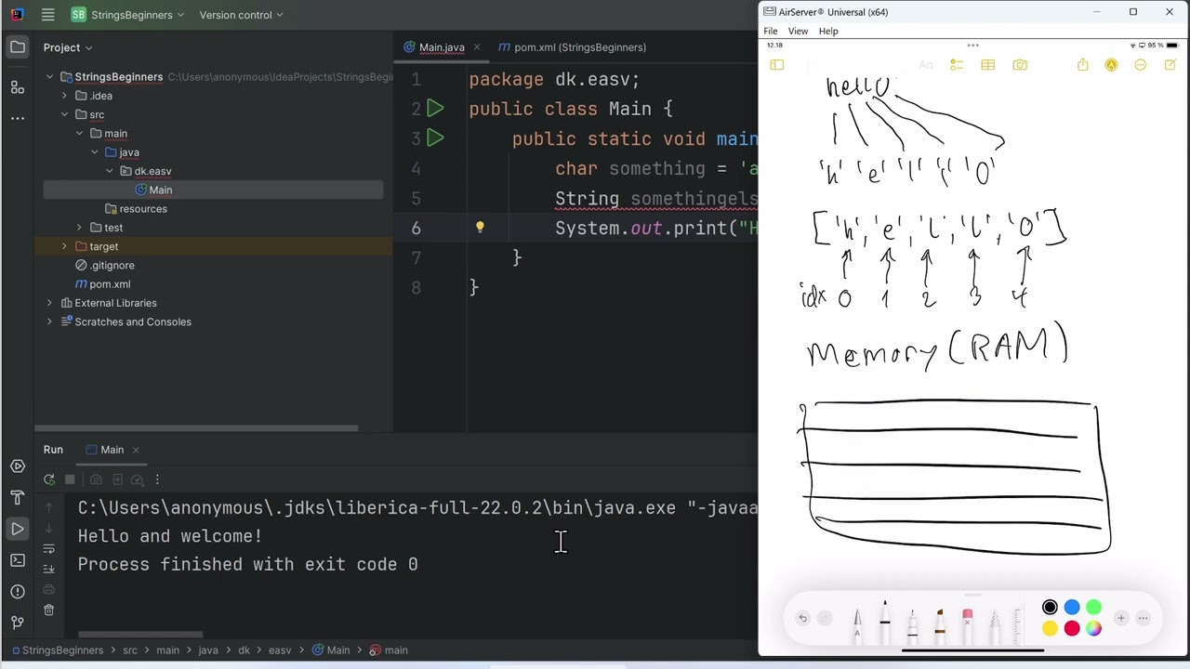Expand the .idea folder
Image resolution: width=1190 pixels, height=669 pixels.
65,96
